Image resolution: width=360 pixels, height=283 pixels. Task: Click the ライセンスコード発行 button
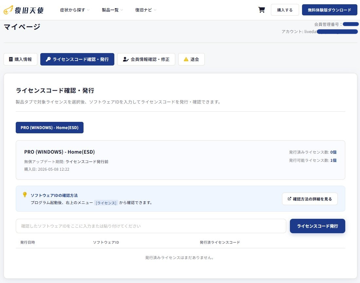tap(317, 226)
